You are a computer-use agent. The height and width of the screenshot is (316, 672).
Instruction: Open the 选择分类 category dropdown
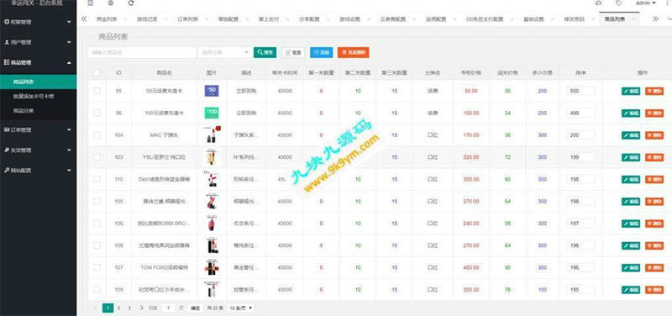tap(224, 52)
